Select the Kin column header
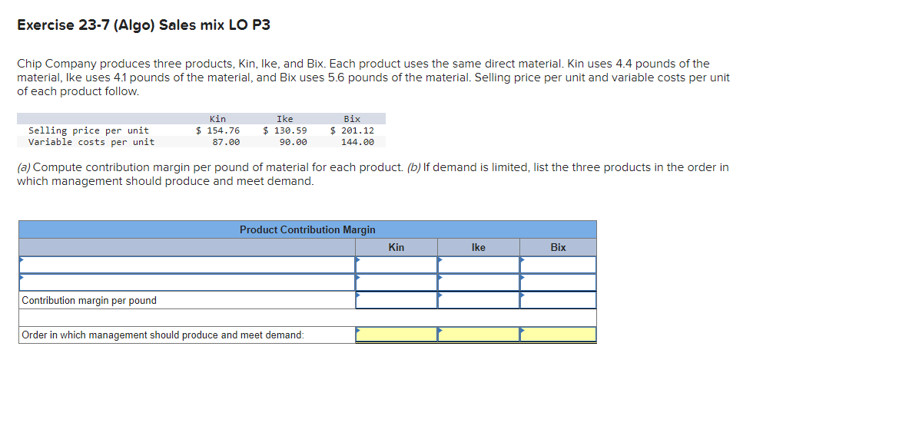 [396, 246]
